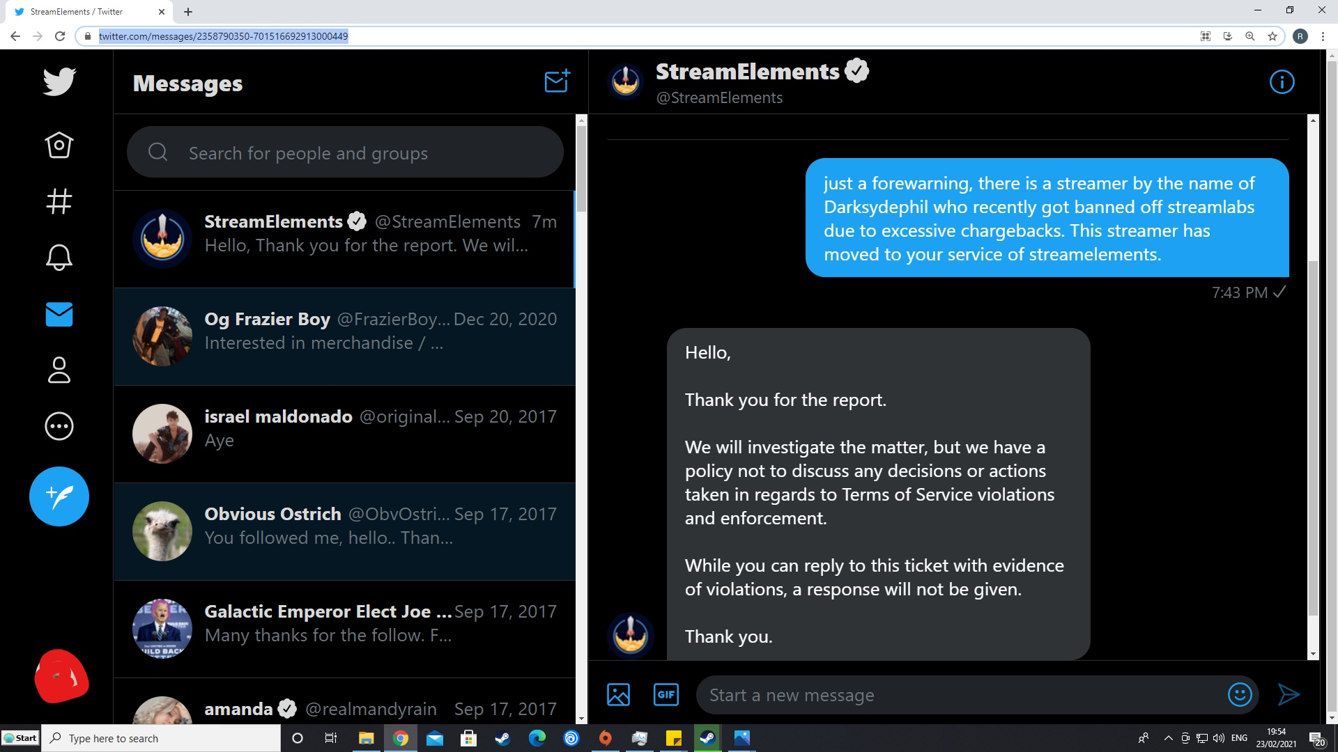Open the Profile icon in sidebar

(59, 370)
